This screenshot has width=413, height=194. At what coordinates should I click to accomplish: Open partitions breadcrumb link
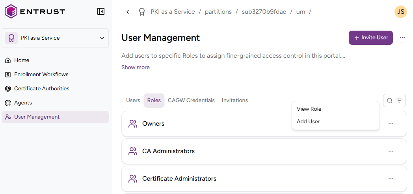(x=218, y=12)
